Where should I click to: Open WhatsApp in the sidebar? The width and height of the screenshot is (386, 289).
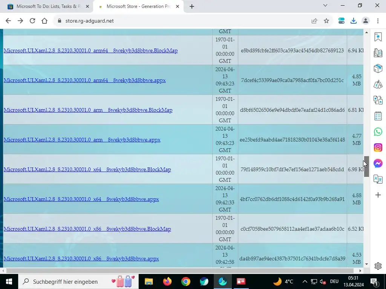click(378, 132)
